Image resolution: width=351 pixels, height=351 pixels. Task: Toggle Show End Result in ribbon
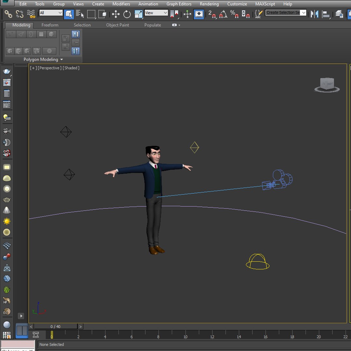click(76, 34)
